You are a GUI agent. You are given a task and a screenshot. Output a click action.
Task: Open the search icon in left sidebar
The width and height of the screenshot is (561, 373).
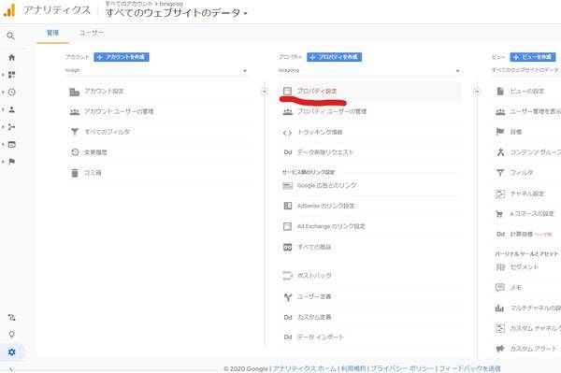[10, 36]
